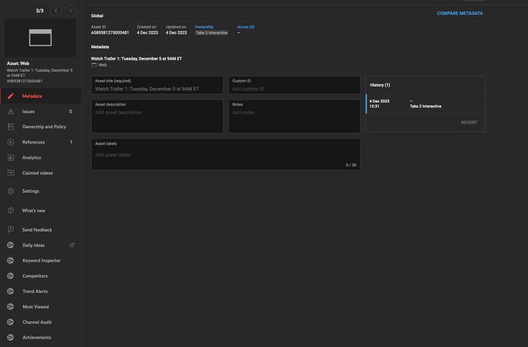
Task: Click the Ownership and Policy icon
Action: coord(10,127)
